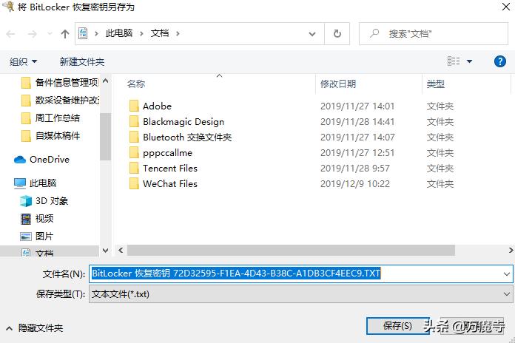Click the 保存(S) button

[x=397, y=325]
